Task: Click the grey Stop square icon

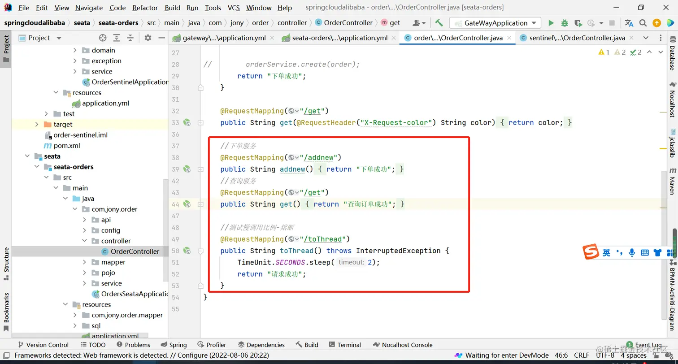Action: click(612, 23)
